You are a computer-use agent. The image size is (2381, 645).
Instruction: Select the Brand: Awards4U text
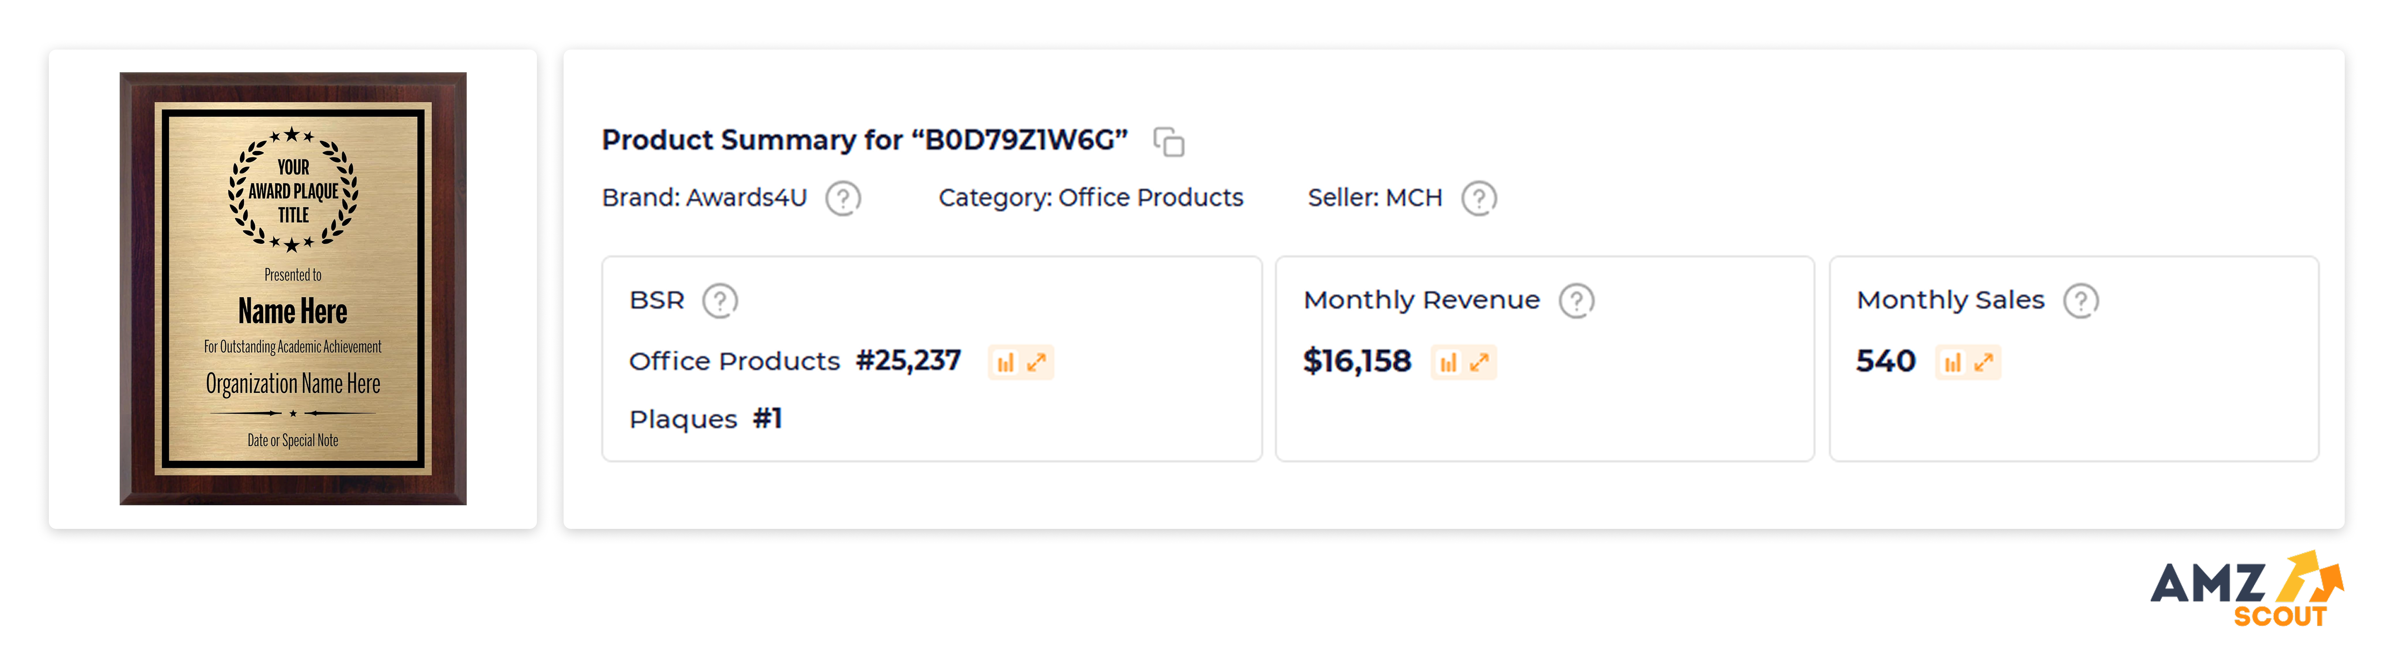click(x=704, y=198)
